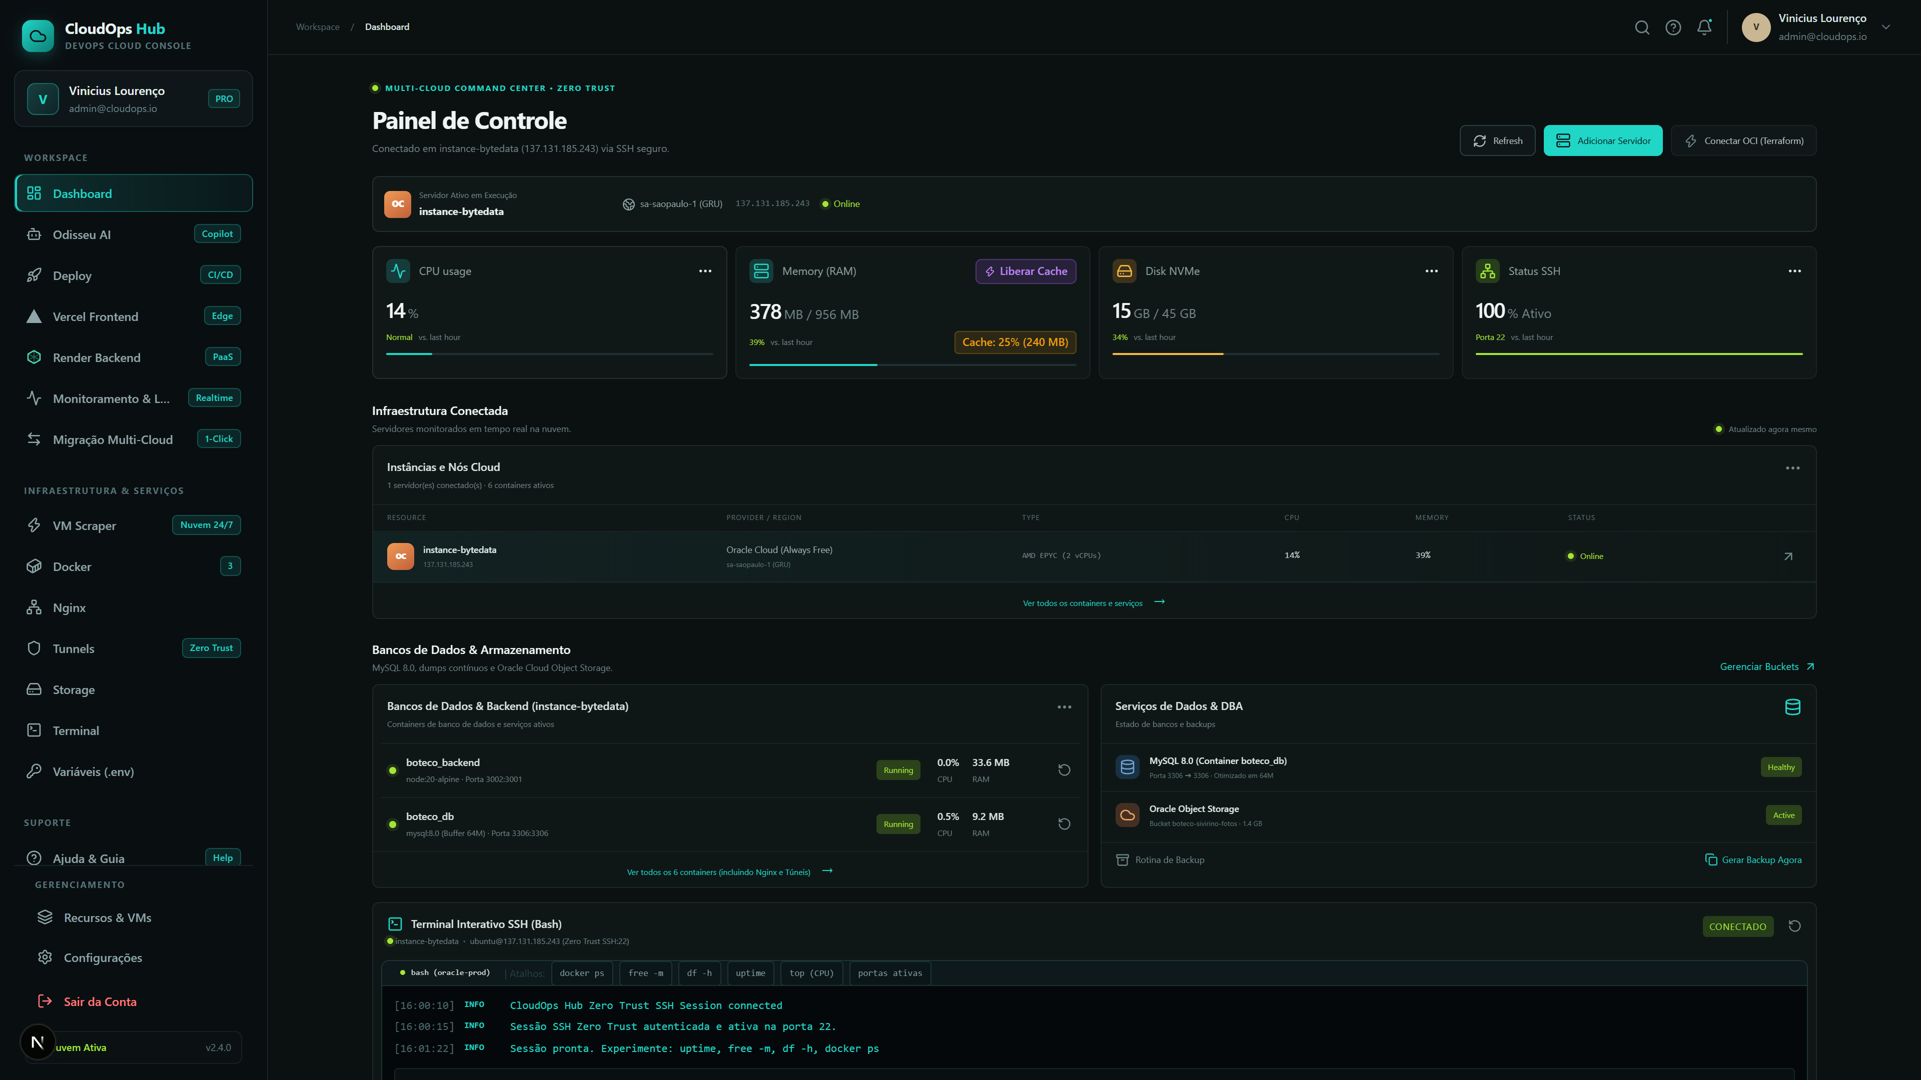
Task: Expand the Vinicius Lourenço account dropdown chevron
Action: pos(1886,27)
